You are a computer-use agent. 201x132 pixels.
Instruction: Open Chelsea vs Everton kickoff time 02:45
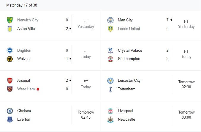[x=86, y=117]
